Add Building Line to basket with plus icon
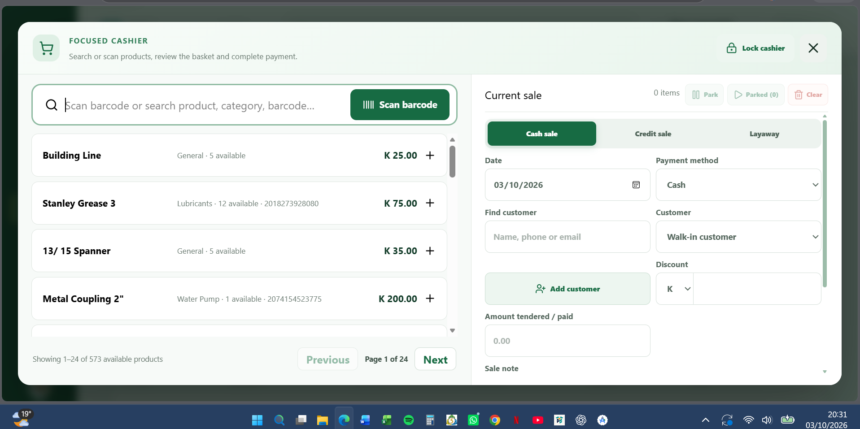Image resolution: width=860 pixels, height=429 pixels. 430,155
